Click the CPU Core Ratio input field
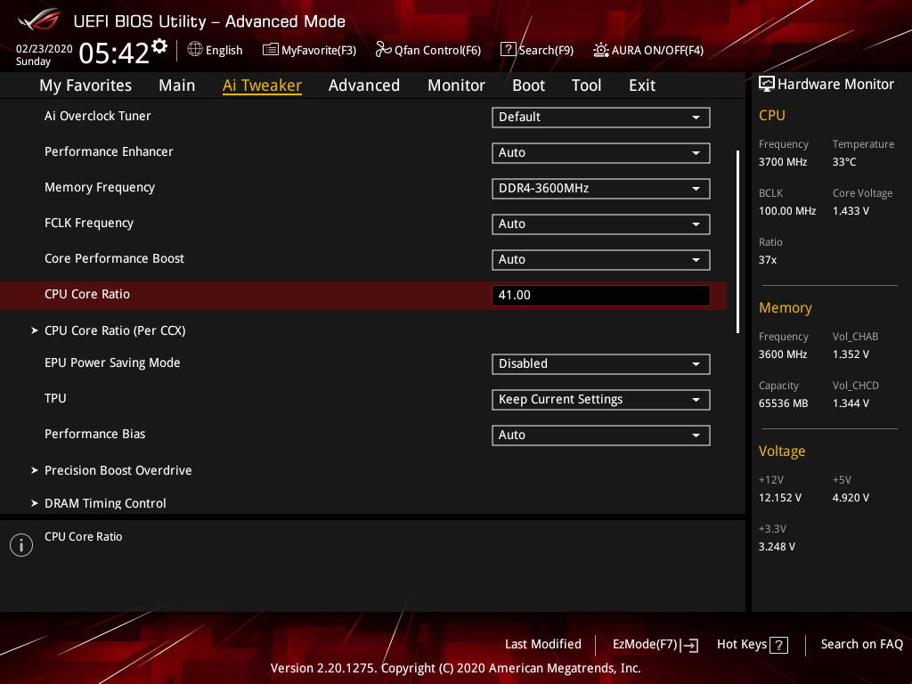This screenshot has width=912, height=684. coord(601,295)
